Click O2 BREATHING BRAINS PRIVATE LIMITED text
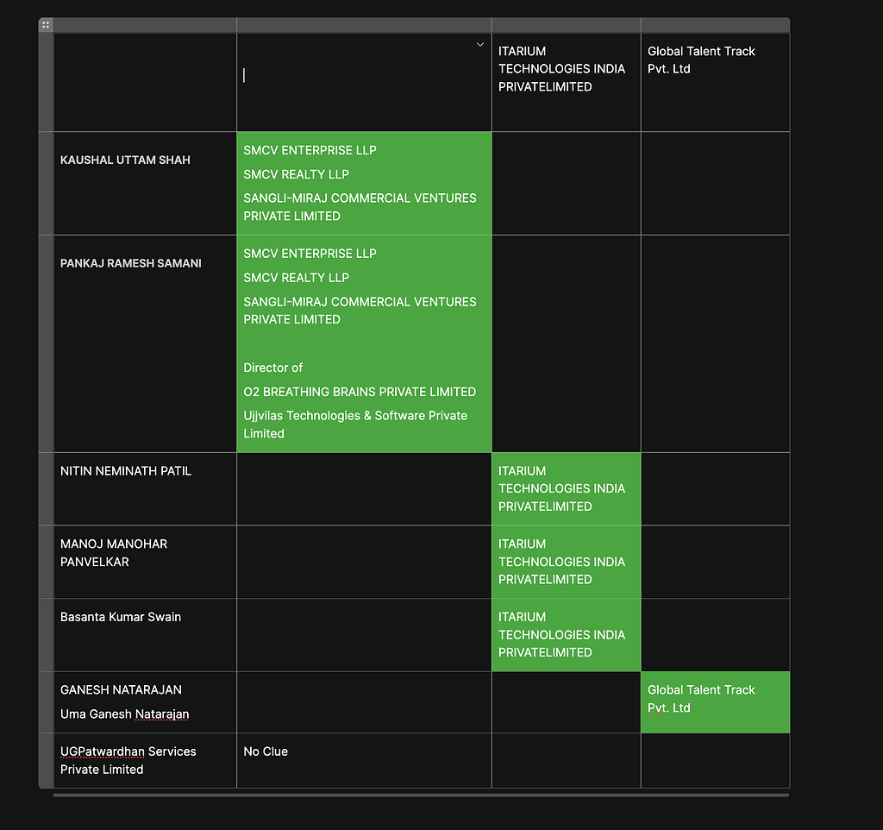Screen dimensions: 883x830 tap(360, 393)
